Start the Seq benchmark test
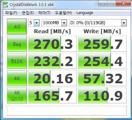 (x=17, y=44)
